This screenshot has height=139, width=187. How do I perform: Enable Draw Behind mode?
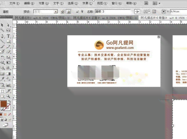5,119
